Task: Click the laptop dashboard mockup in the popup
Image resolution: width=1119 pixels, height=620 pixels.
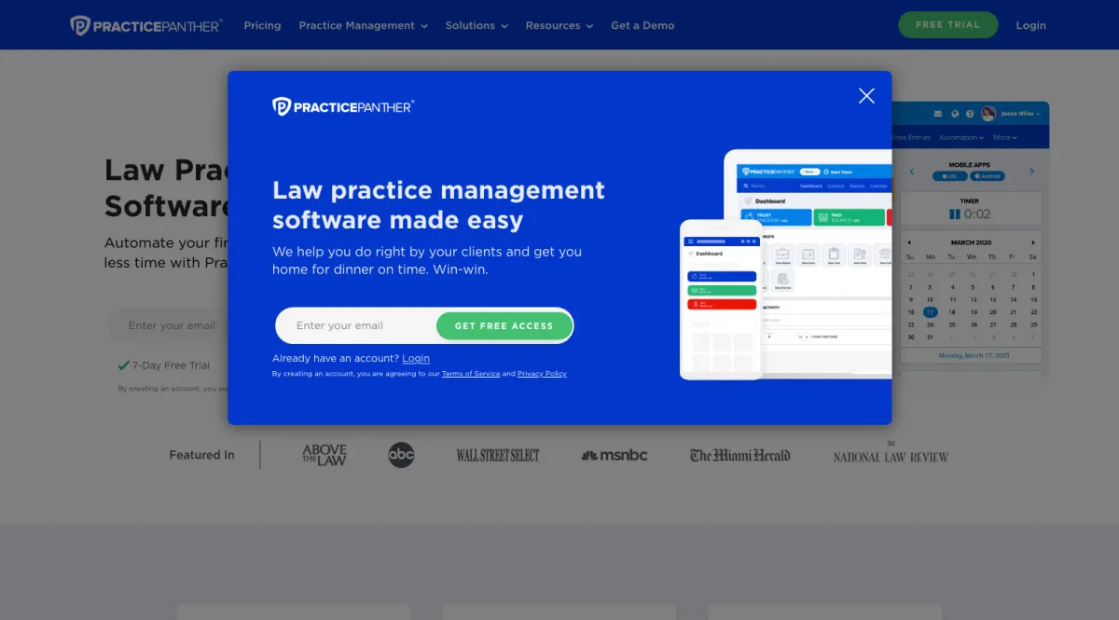Action: (x=826, y=263)
